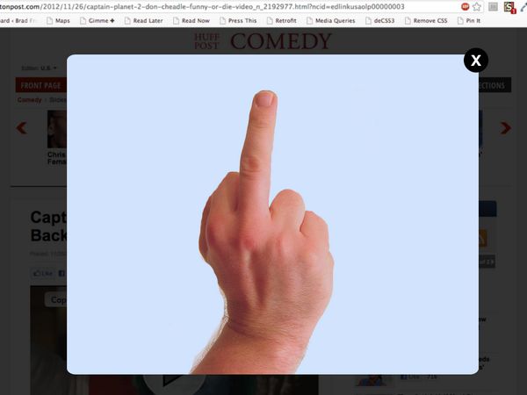Close the popup with the X button
Image resolution: width=527 pixels, height=395 pixels.
(x=475, y=60)
